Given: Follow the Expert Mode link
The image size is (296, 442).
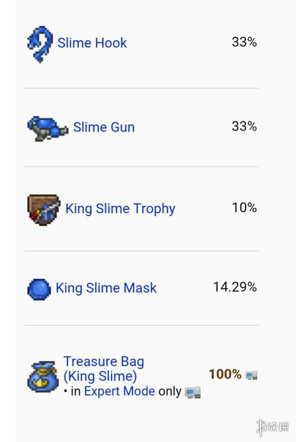Looking at the screenshot, I should (x=119, y=391).
